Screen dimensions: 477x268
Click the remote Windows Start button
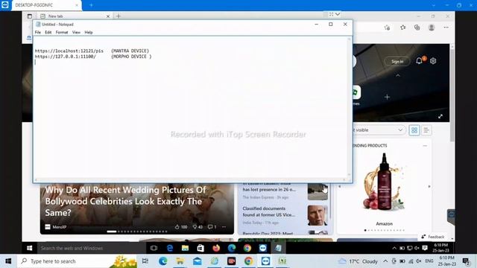click(30, 248)
